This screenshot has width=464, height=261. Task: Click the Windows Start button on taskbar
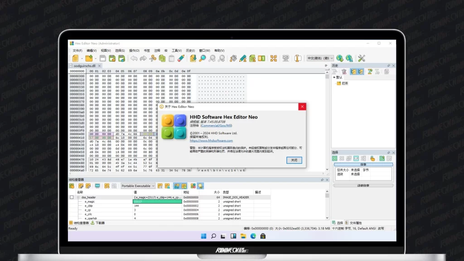point(203,236)
